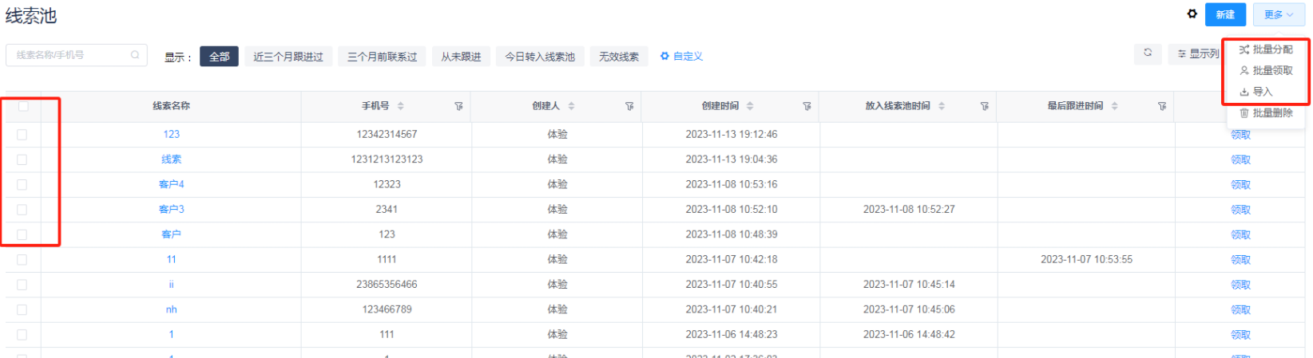The height and width of the screenshot is (358, 1313).
Task: Click phone number cell 1231213123123
Action: [x=387, y=159]
